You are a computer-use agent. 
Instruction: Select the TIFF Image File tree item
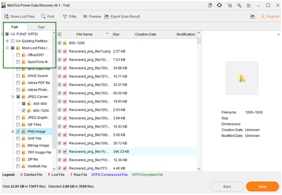(39, 152)
